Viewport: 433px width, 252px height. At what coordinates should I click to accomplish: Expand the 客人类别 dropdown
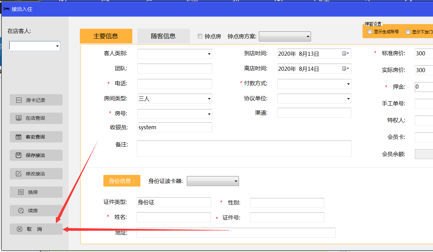(x=209, y=54)
